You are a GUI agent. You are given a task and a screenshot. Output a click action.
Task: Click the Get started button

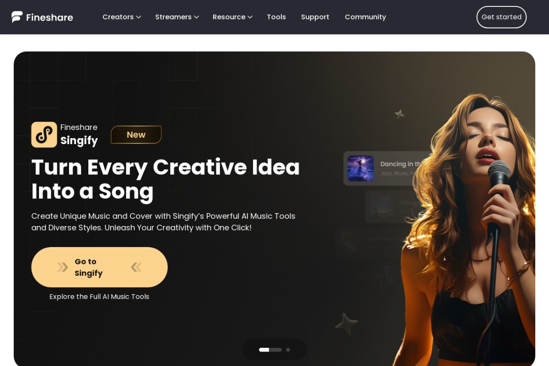point(501,17)
